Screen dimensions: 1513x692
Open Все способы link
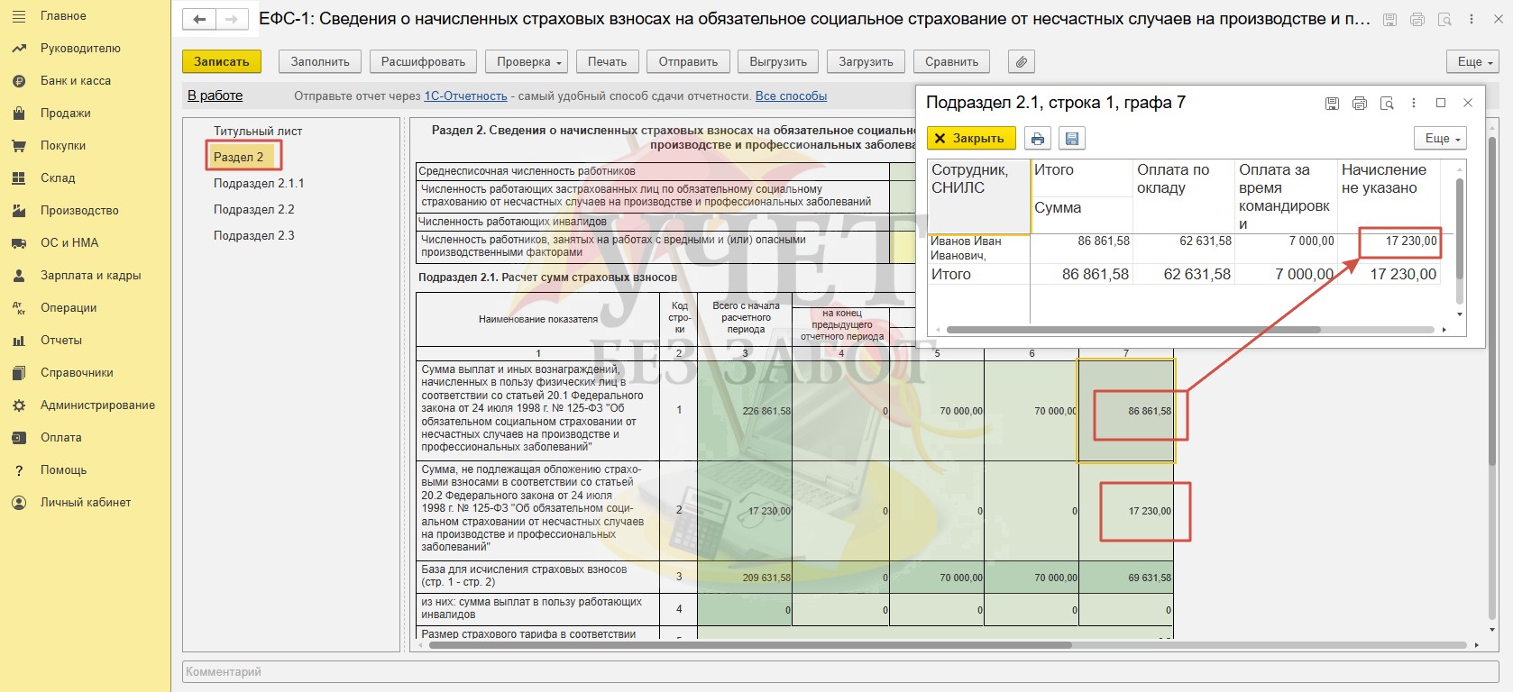[791, 96]
